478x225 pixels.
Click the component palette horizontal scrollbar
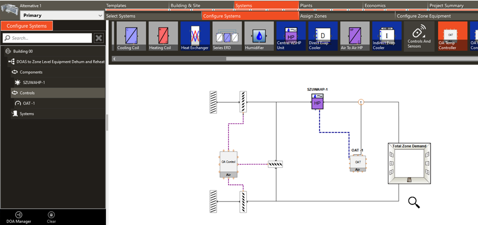click(294, 59)
